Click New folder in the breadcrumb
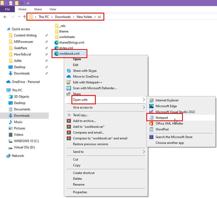The height and width of the screenshot is (198, 217). tap(84, 17)
